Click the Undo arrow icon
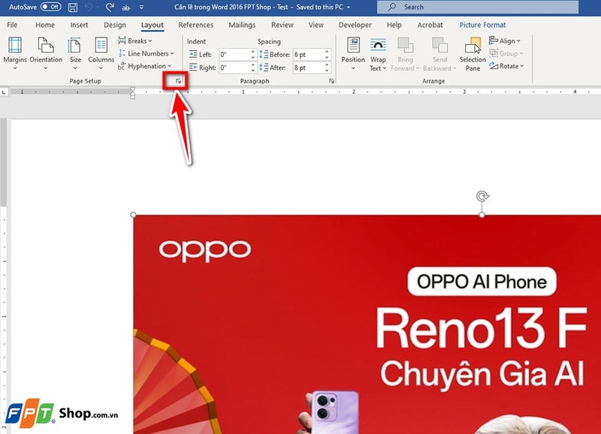The image size is (601, 434). point(89,7)
